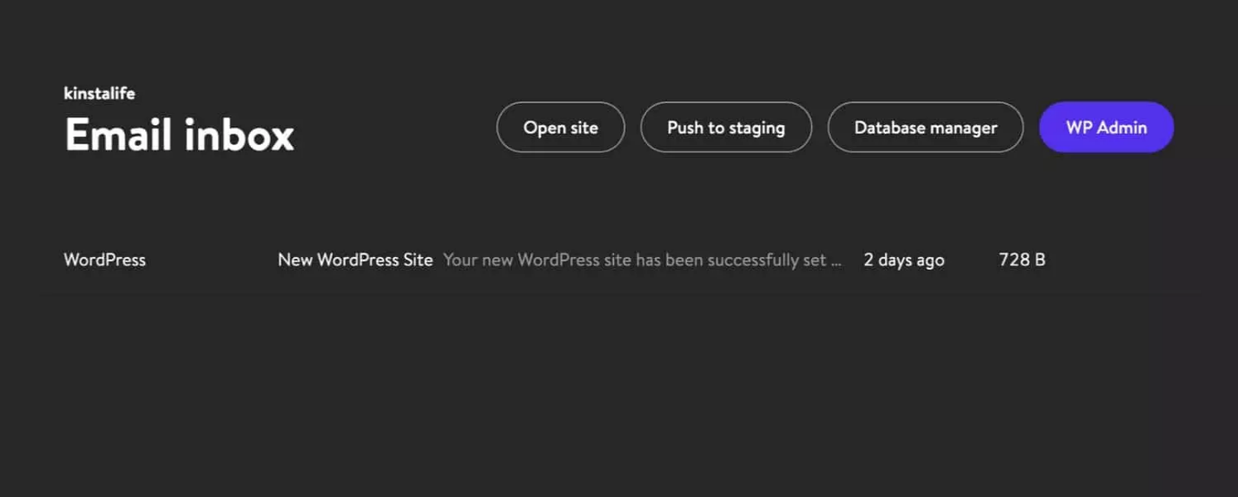Launch WP Admin with the purple button

[x=1106, y=127]
